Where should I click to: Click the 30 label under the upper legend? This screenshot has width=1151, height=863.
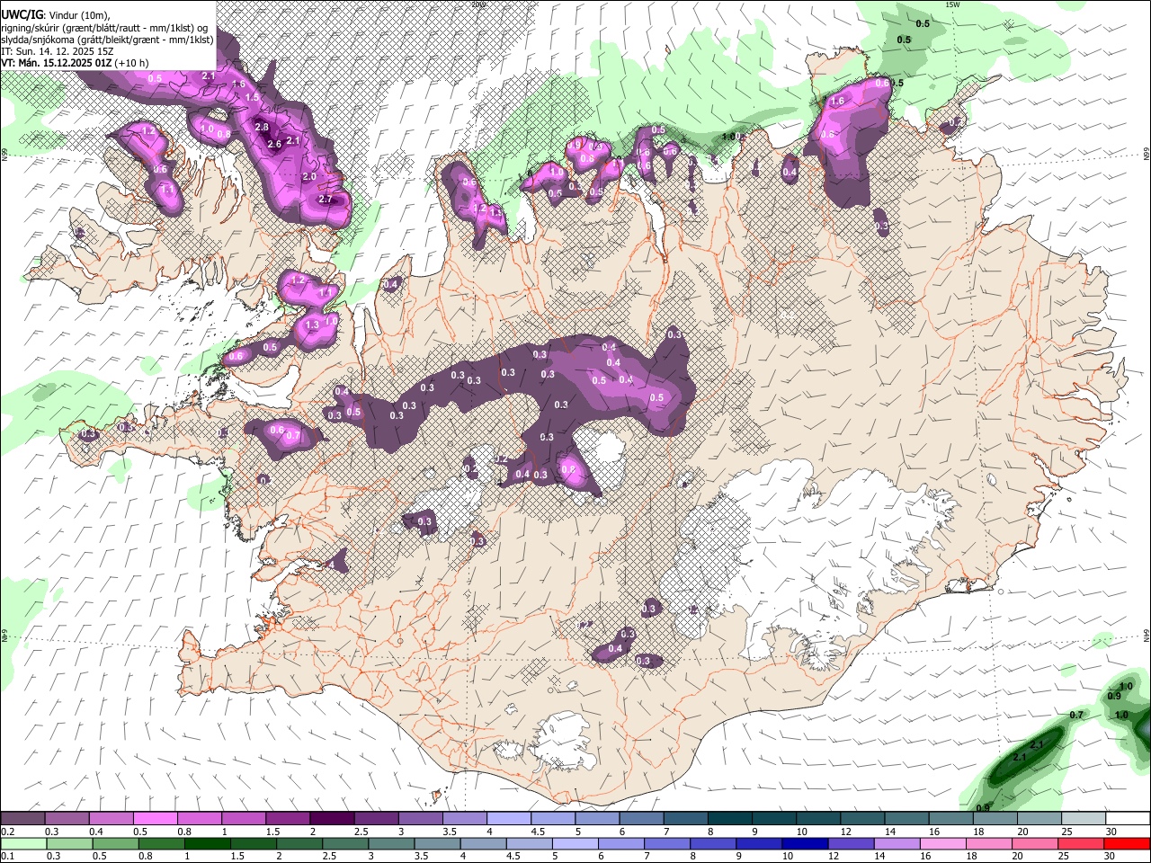tap(1111, 832)
